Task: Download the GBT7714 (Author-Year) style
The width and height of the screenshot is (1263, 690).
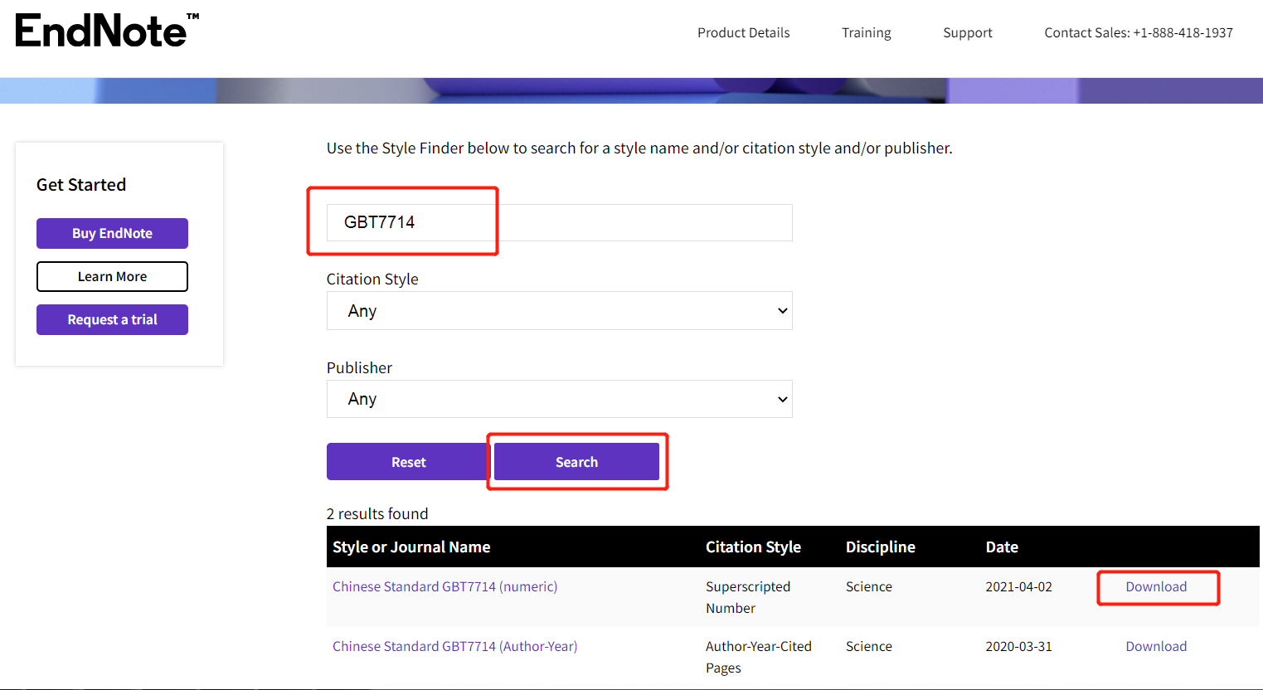Action: tap(1156, 646)
